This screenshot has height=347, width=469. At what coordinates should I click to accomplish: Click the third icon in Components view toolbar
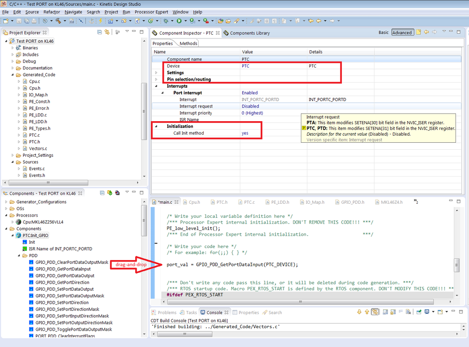[x=117, y=193]
